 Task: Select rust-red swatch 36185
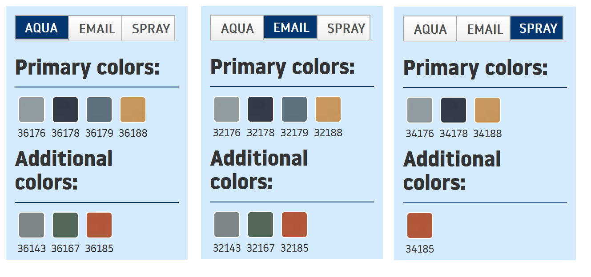99,225
